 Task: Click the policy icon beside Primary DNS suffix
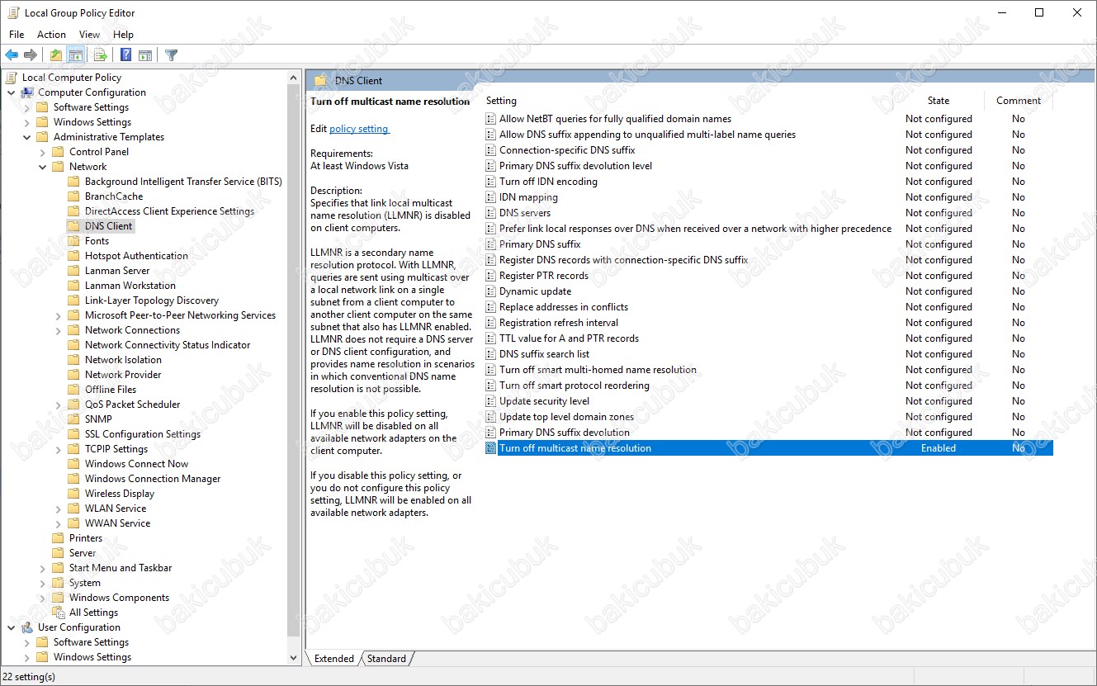click(x=491, y=244)
